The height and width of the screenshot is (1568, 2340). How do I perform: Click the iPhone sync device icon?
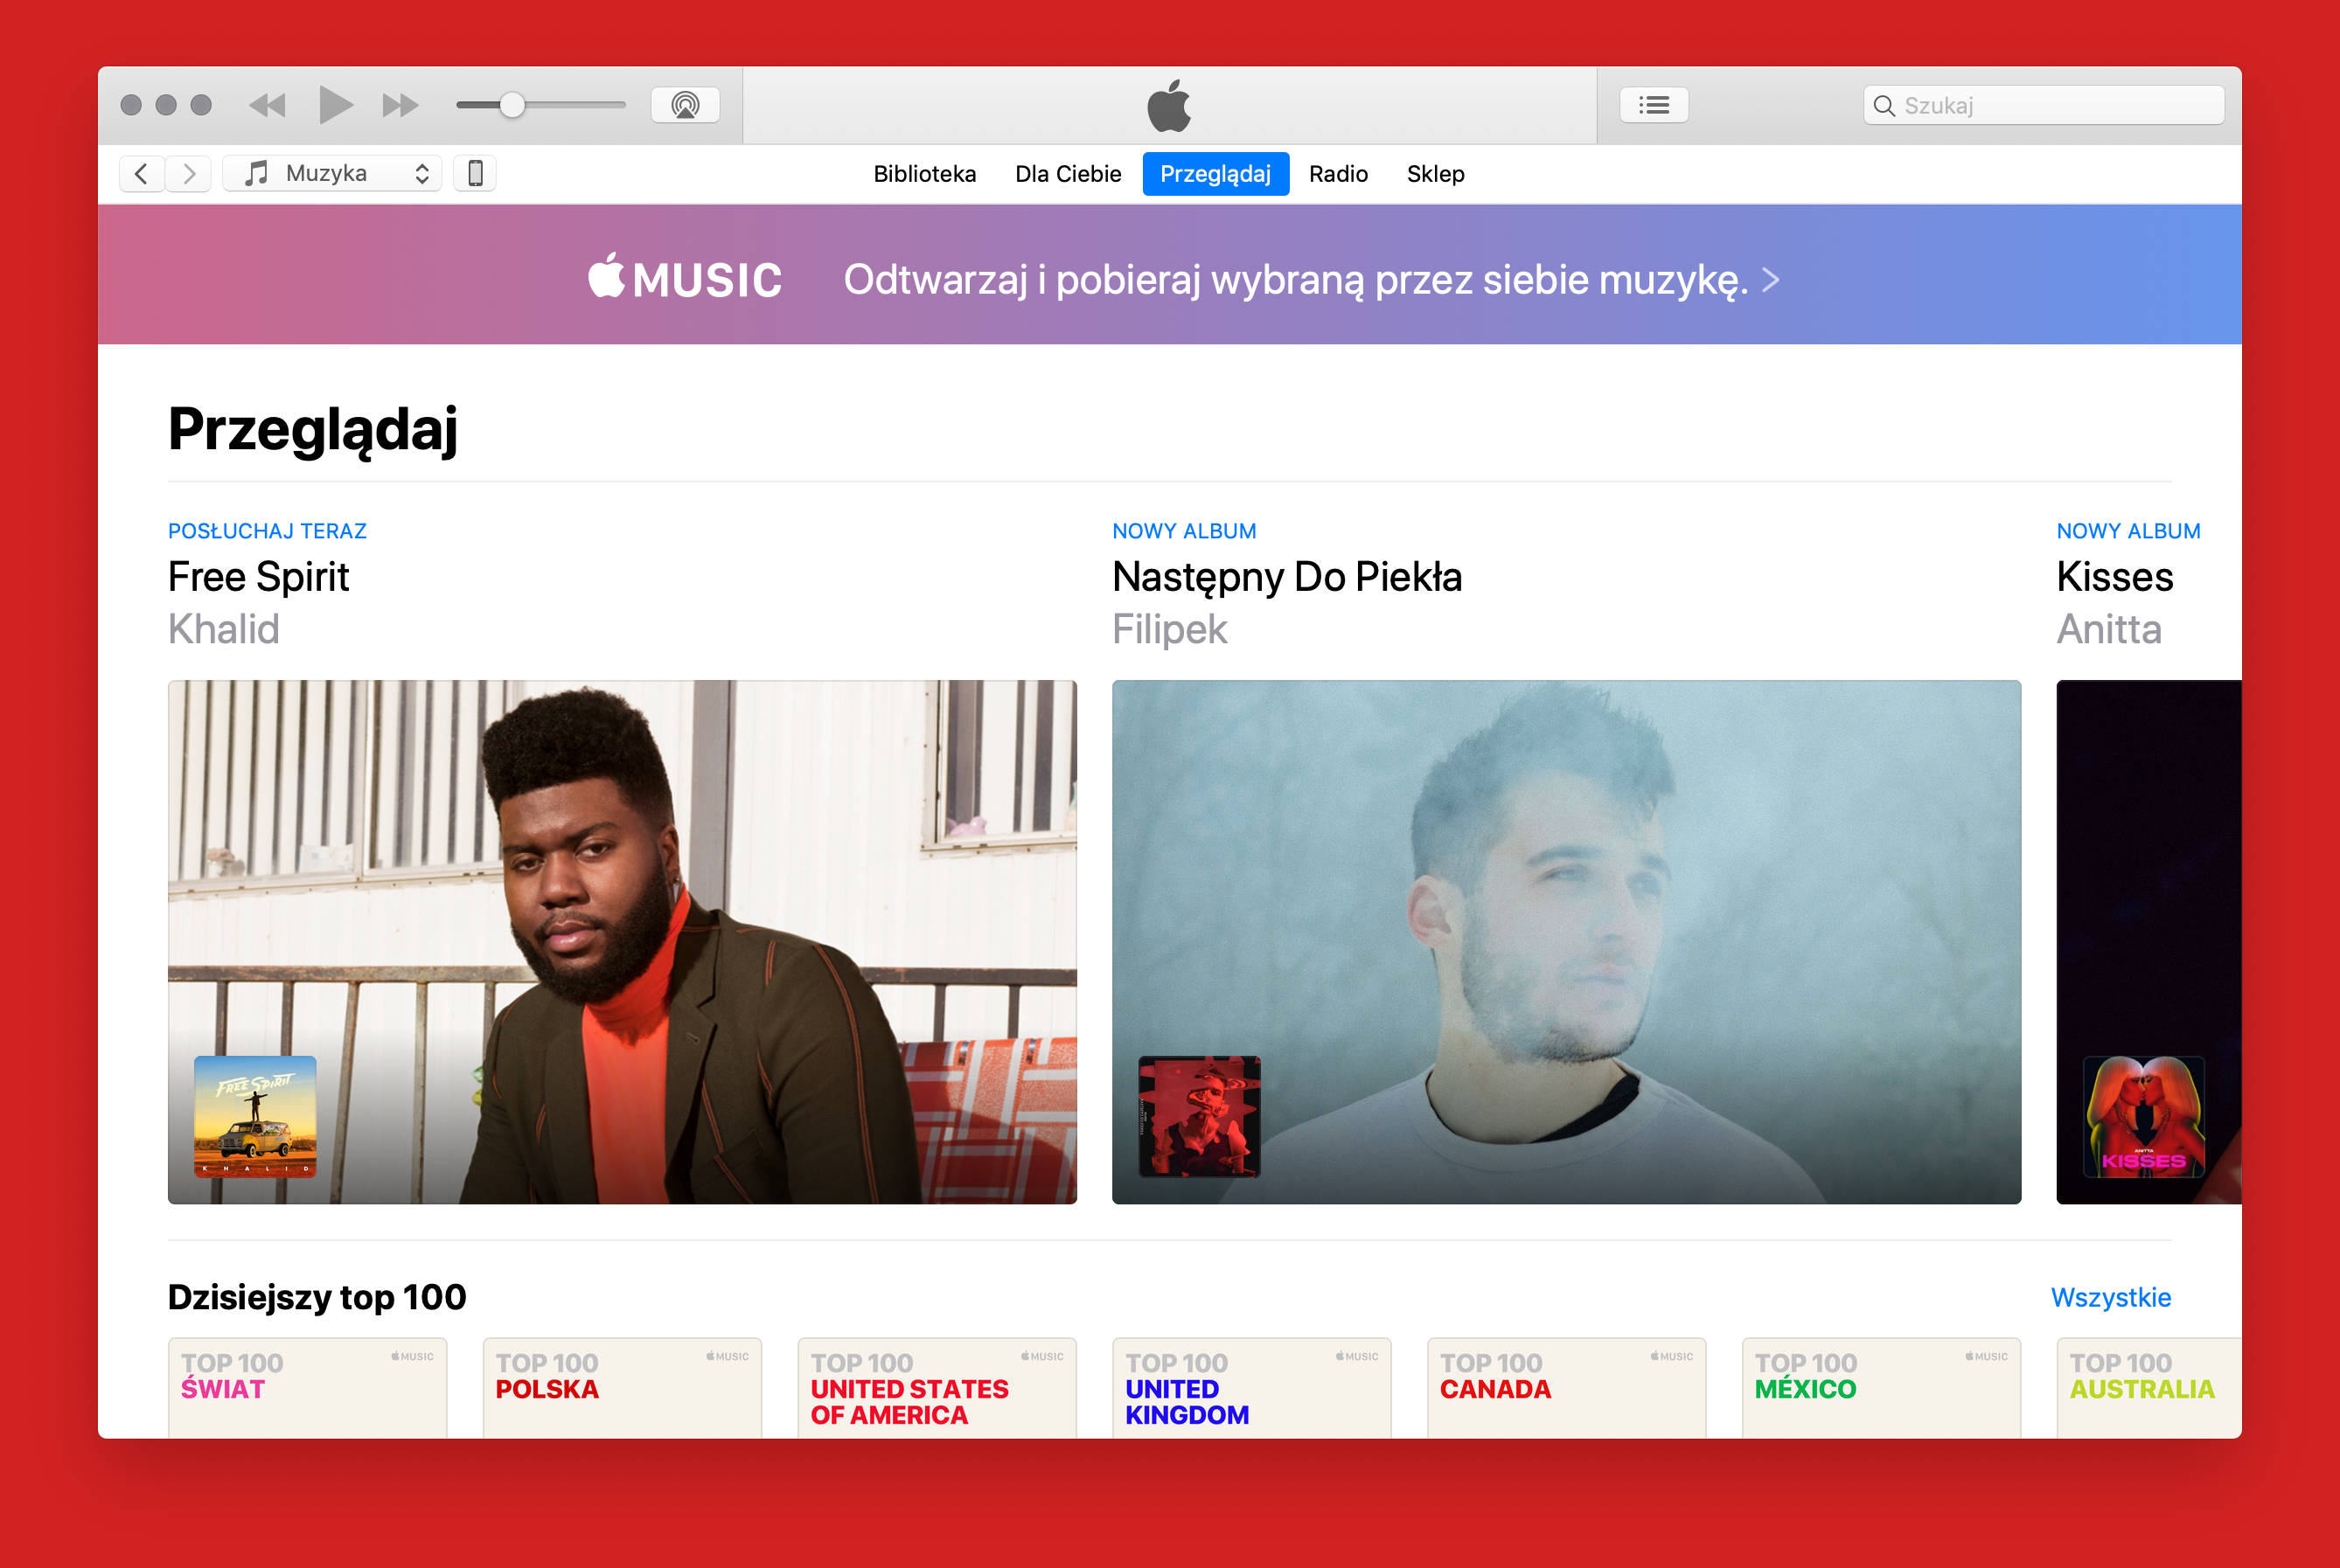(474, 171)
